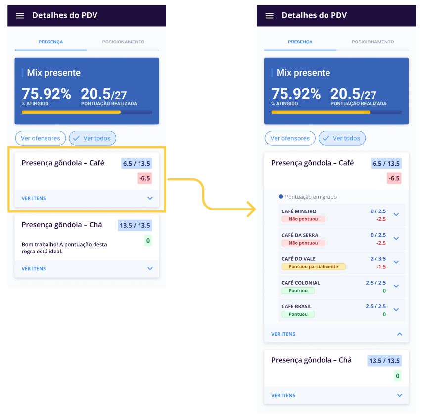
Task: Switch to POSICIONAMENTO tab in right screen
Action: [x=373, y=42]
